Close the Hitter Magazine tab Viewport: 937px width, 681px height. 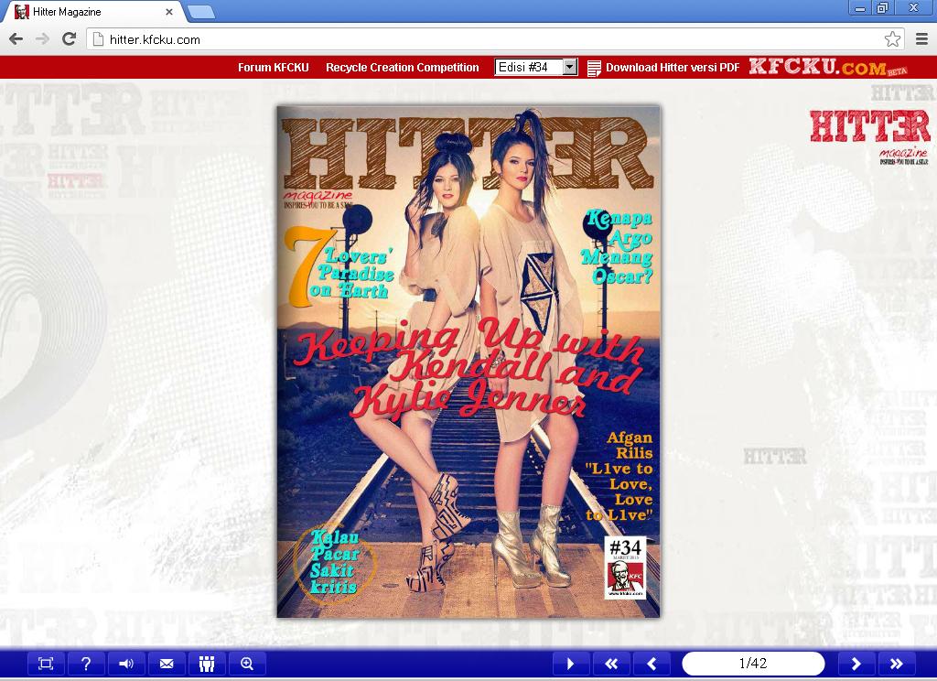(x=169, y=12)
